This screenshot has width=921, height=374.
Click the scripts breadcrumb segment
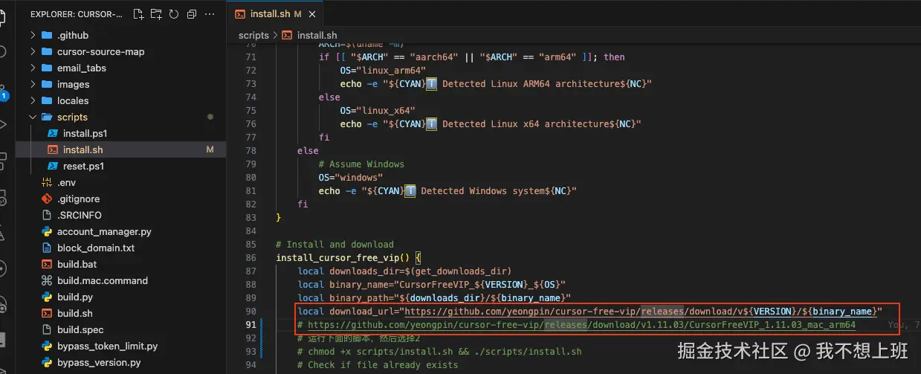(253, 35)
